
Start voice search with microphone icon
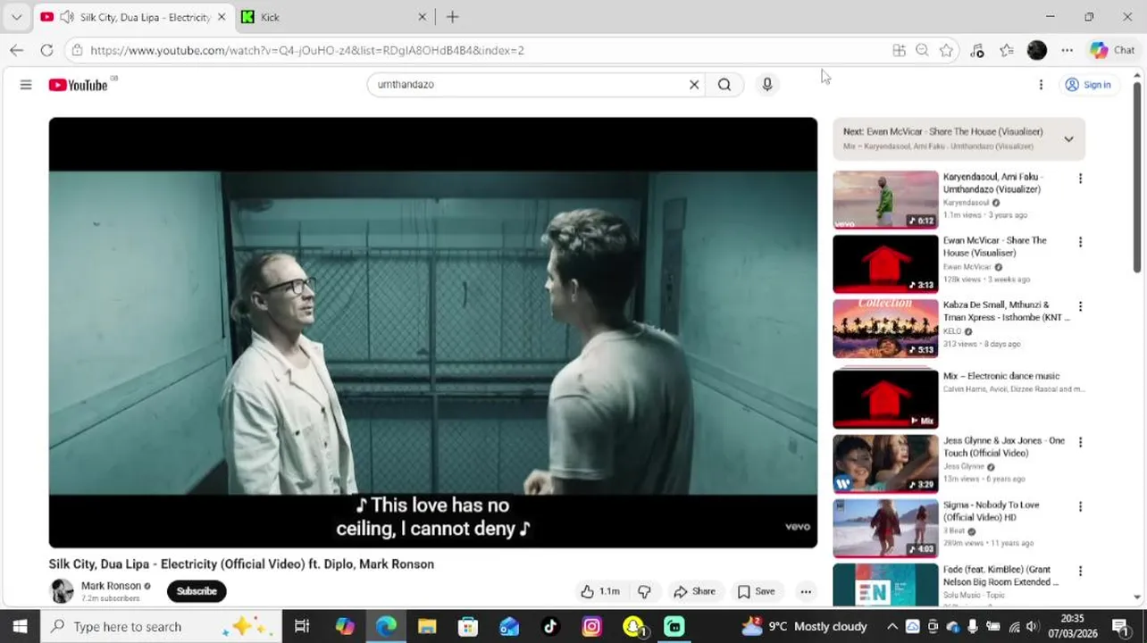[x=766, y=85]
